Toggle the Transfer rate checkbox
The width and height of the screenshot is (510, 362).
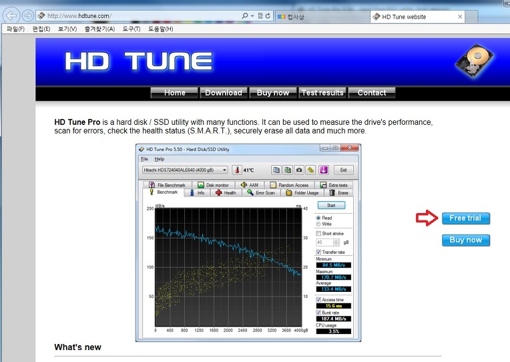coord(318,252)
